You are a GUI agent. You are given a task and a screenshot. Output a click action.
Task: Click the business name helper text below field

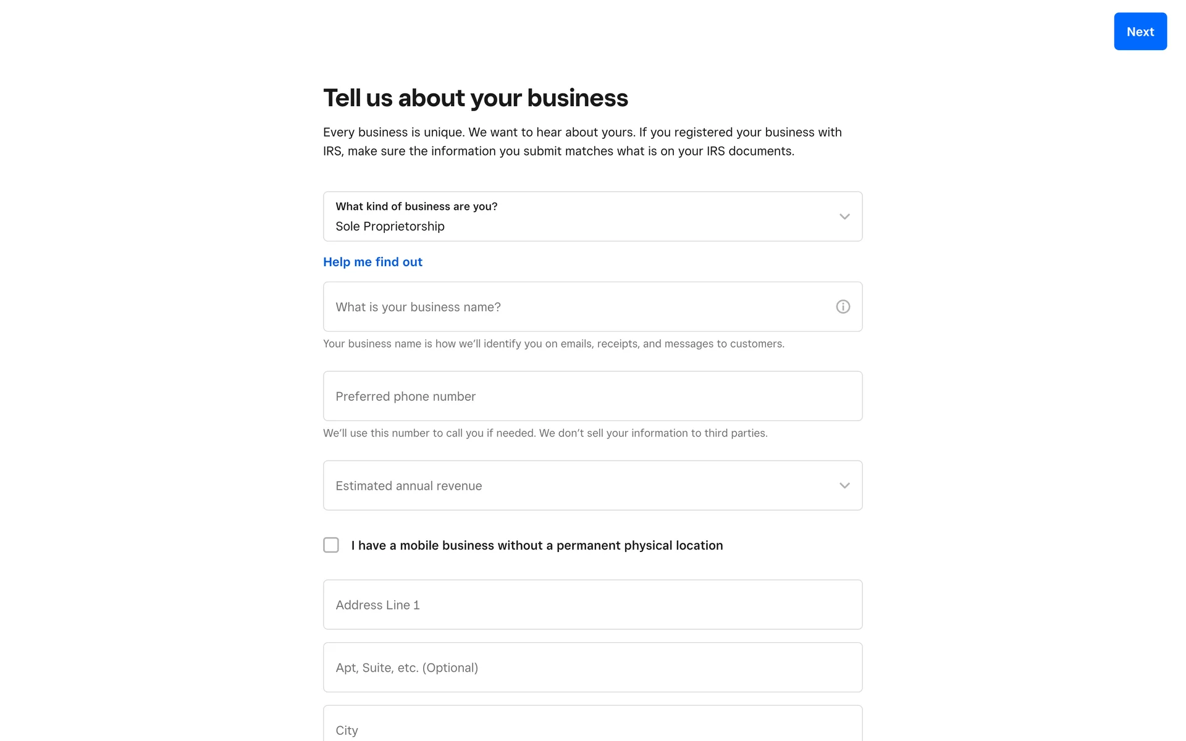553,344
